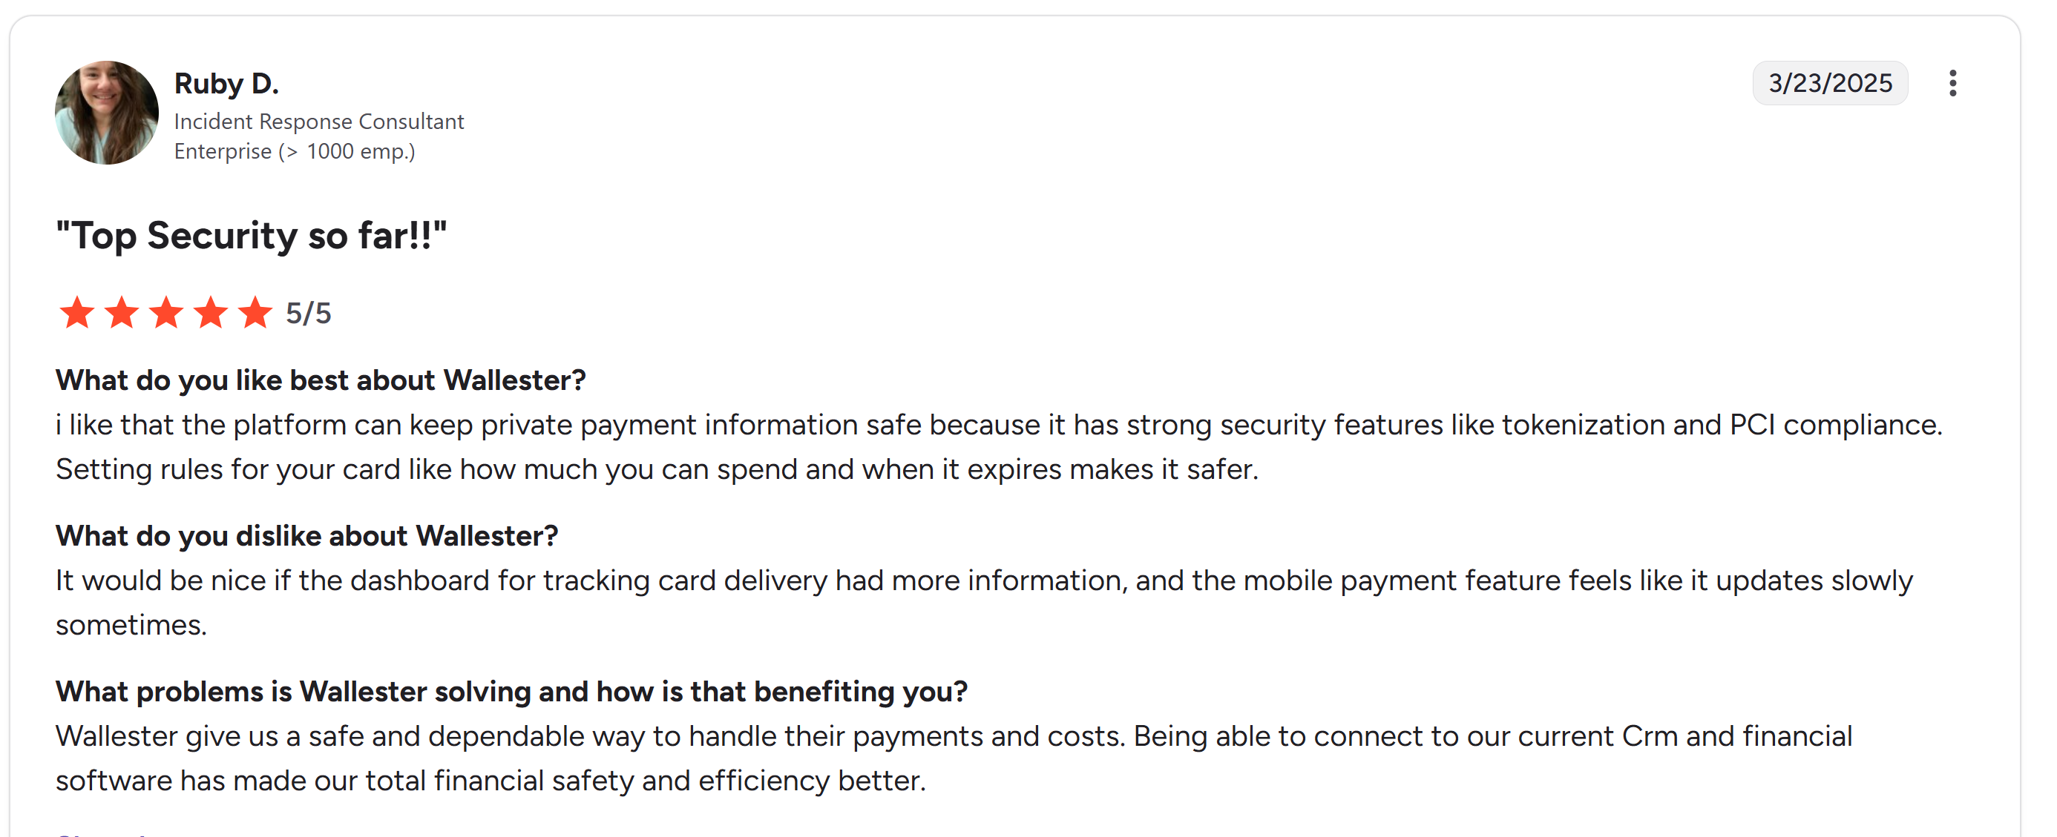The image size is (2057, 837).
Task: Click the "Top Security so far!!" review title
Action: coord(251,236)
